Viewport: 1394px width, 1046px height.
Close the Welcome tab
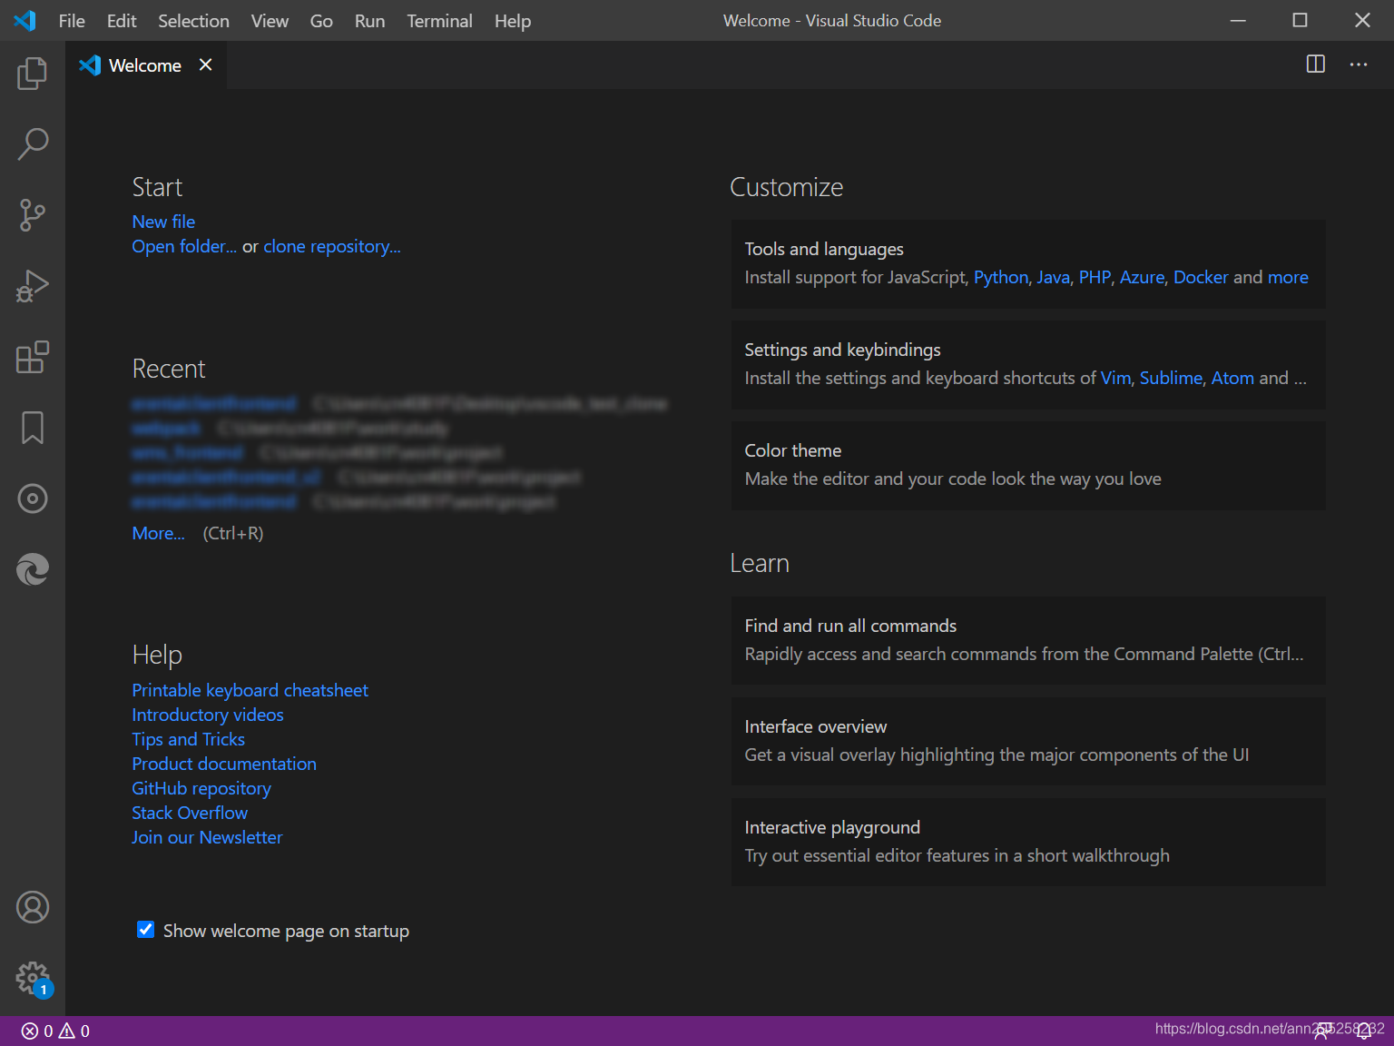206,64
